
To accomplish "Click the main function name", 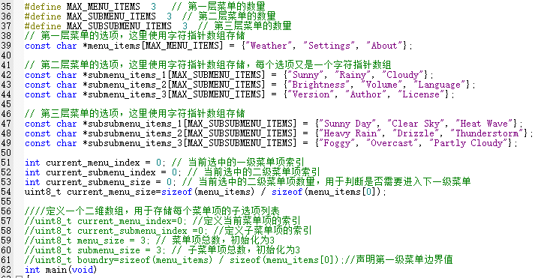I will pos(56,270).
